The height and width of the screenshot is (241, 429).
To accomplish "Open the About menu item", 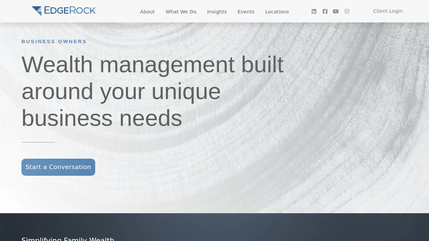I will 147,12.
